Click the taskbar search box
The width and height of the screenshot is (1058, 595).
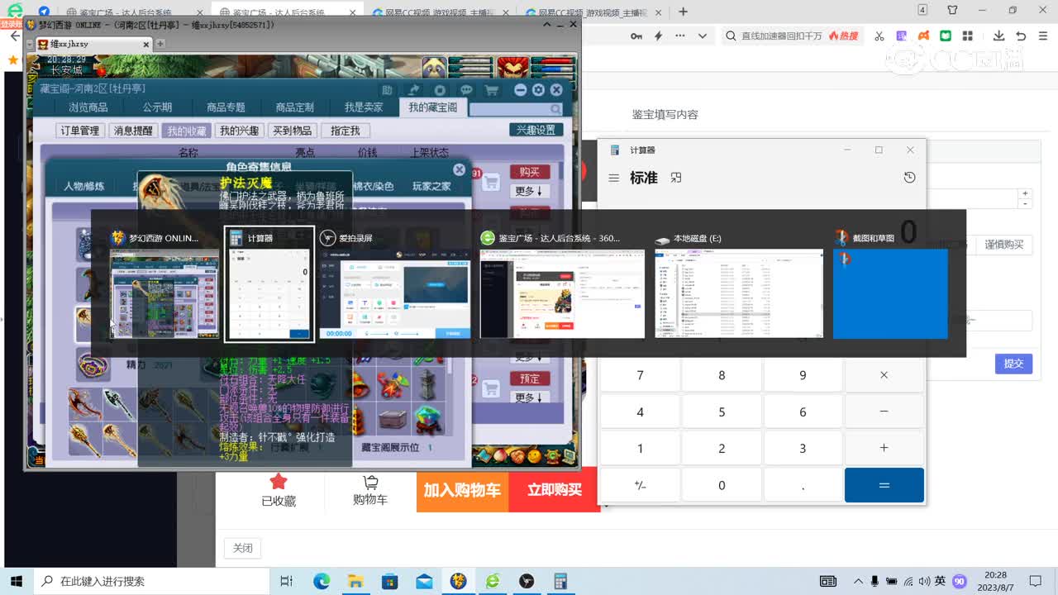pyautogui.click(x=150, y=581)
